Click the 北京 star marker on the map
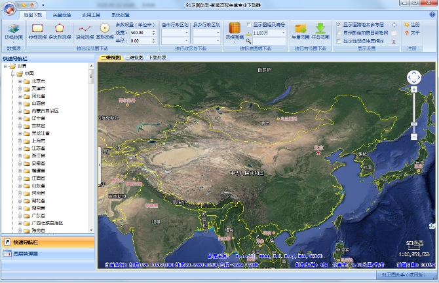 (318, 153)
